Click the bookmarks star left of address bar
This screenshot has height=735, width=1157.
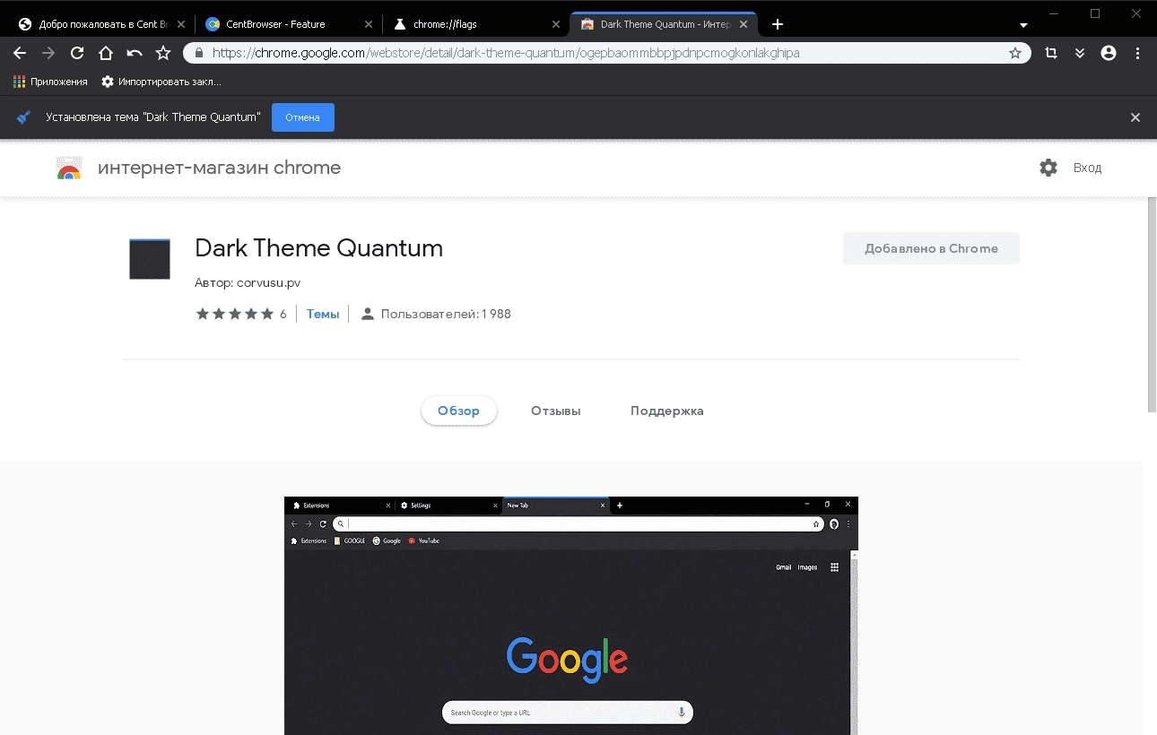[163, 53]
